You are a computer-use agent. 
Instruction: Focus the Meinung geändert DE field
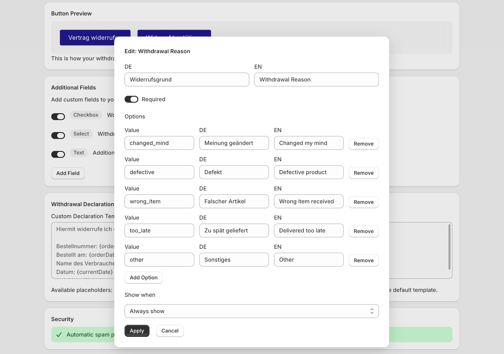234,143
